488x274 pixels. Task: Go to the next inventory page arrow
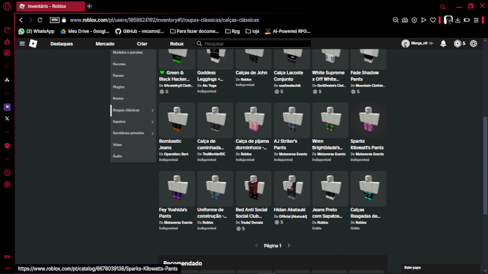(289, 245)
